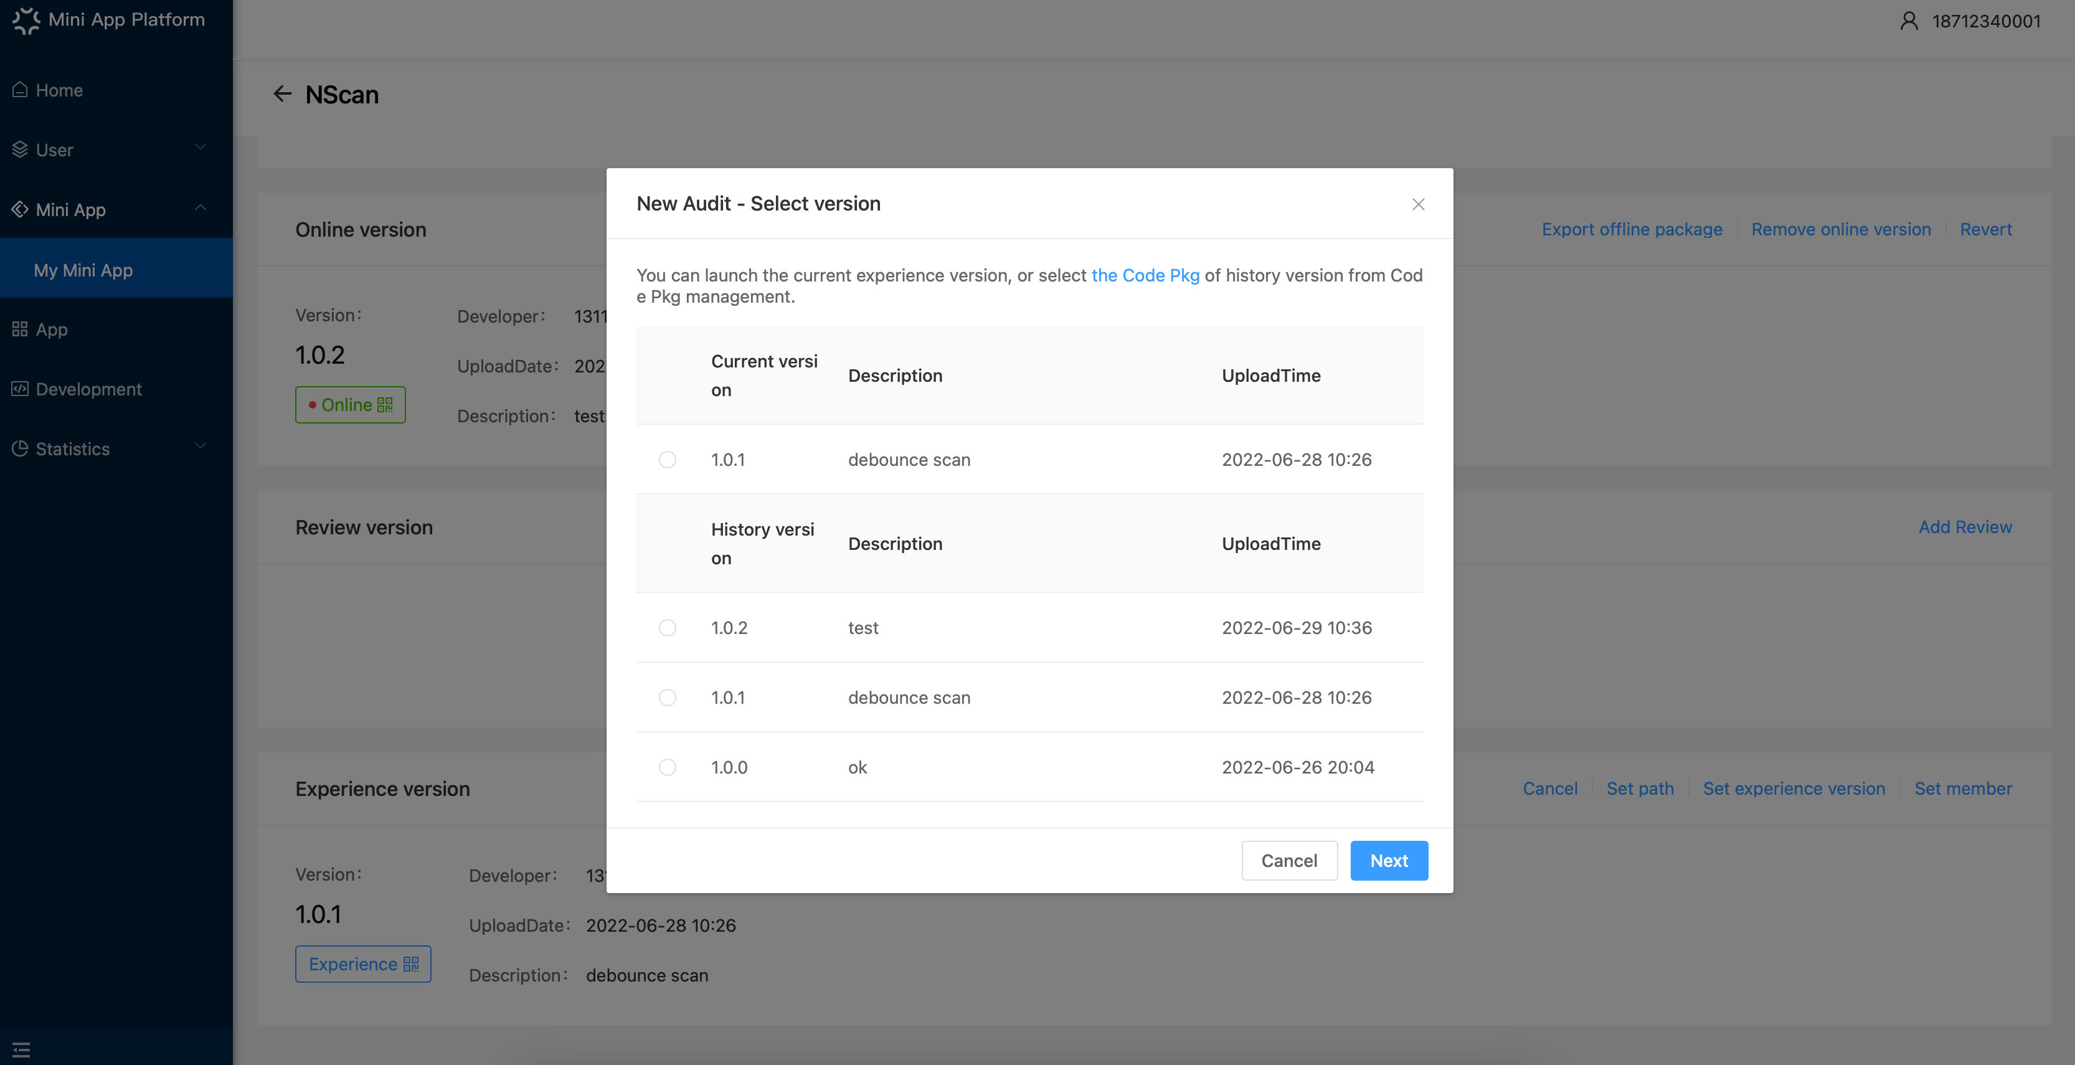This screenshot has width=2075, height=1065.
Task: Collapse the Mini App menu chevron
Action: tap(201, 208)
